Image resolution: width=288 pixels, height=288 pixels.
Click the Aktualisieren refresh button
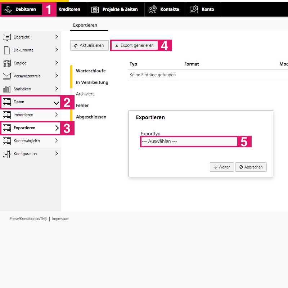pos(89,45)
